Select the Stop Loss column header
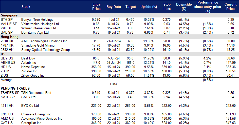 coord(167,7)
